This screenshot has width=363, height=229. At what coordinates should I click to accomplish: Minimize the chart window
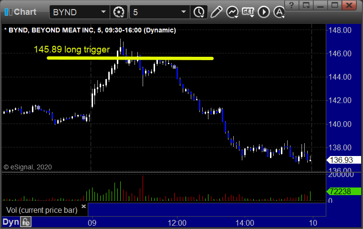tap(321, 5)
